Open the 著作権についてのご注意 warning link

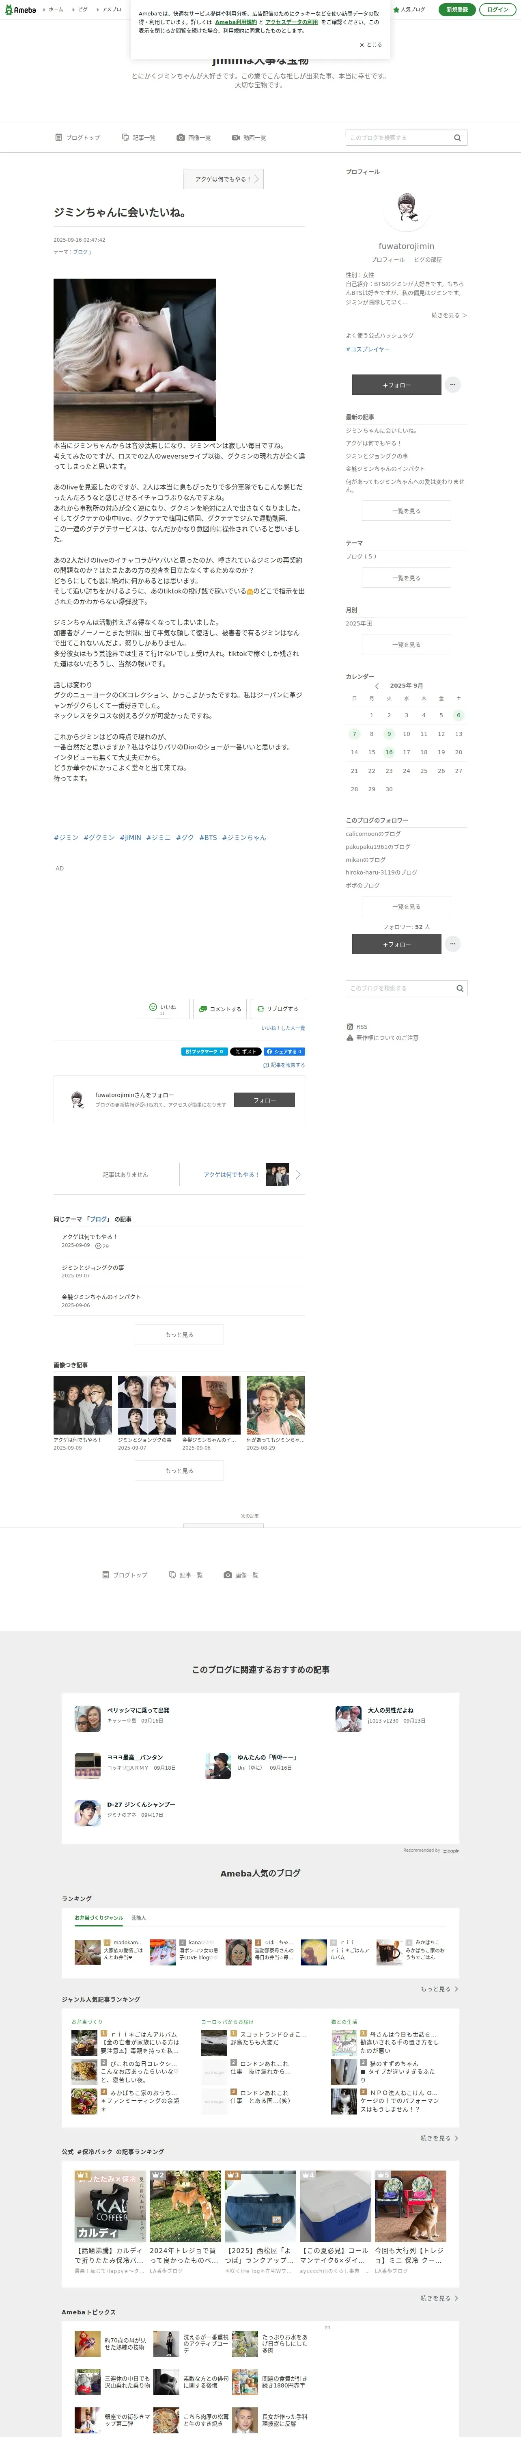pyautogui.click(x=382, y=1038)
